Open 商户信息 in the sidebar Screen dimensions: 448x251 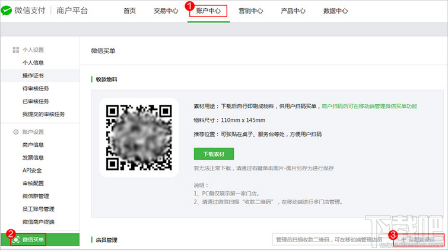(x=33, y=144)
